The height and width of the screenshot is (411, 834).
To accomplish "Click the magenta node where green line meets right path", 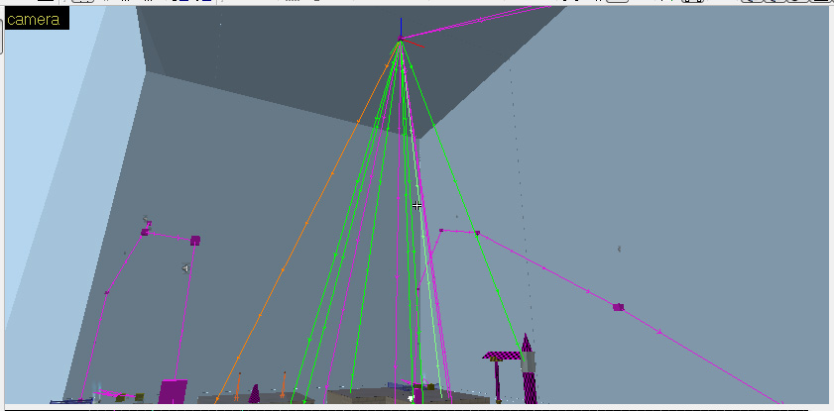I will tap(477, 233).
